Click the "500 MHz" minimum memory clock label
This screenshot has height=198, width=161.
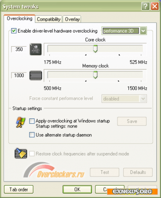point(52,88)
